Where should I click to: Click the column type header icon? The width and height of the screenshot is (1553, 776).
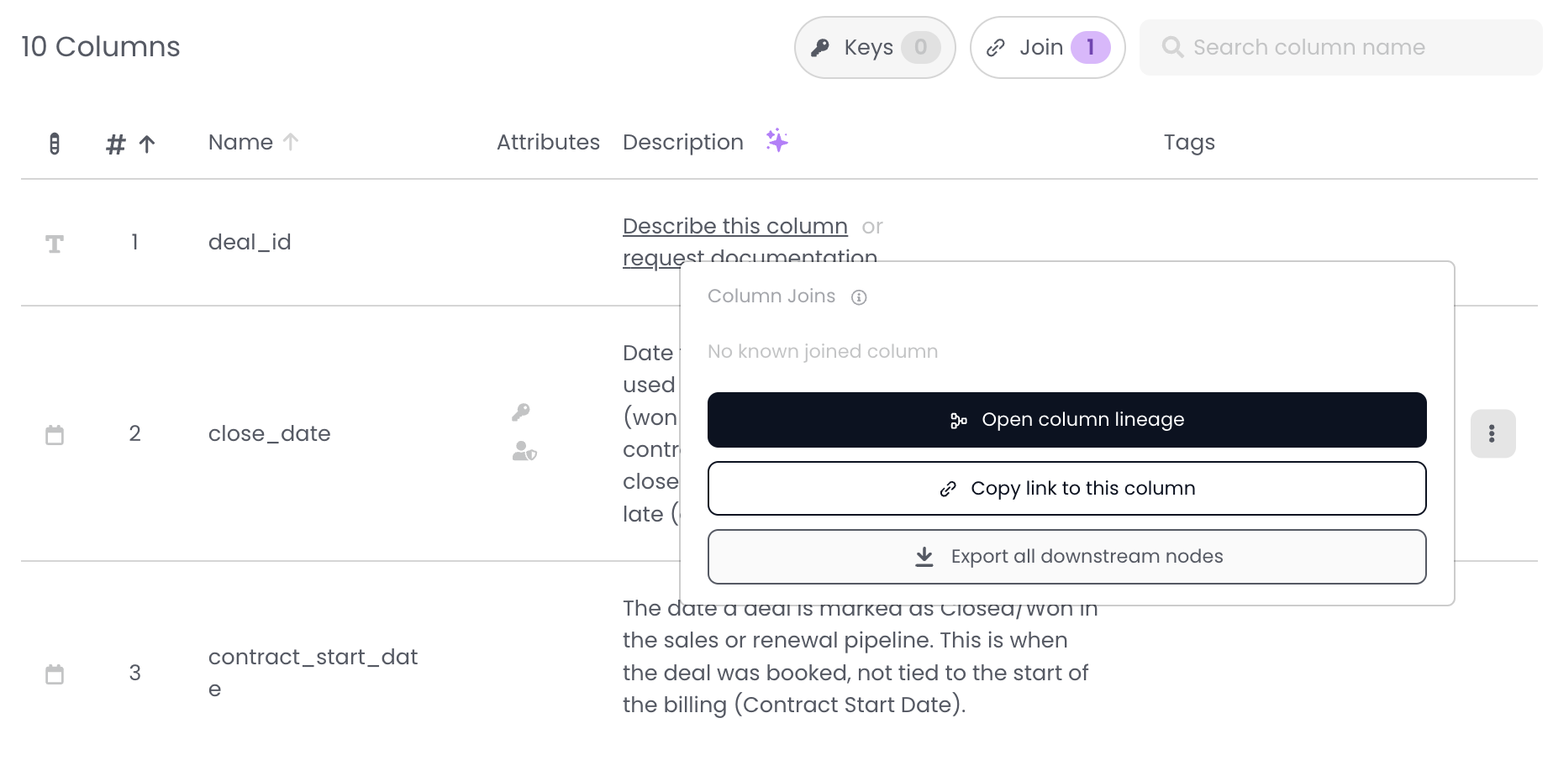(55, 144)
